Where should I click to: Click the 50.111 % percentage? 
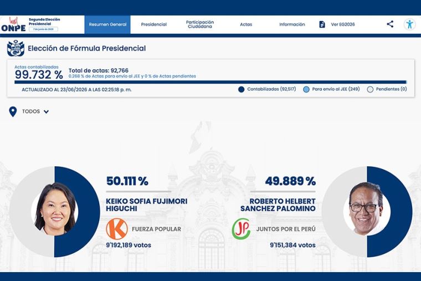[x=127, y=181]
